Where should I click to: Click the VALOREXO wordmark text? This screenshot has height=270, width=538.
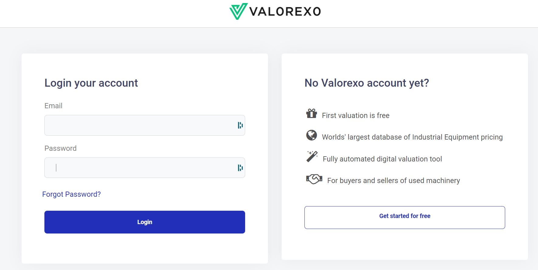pos(285,12)
